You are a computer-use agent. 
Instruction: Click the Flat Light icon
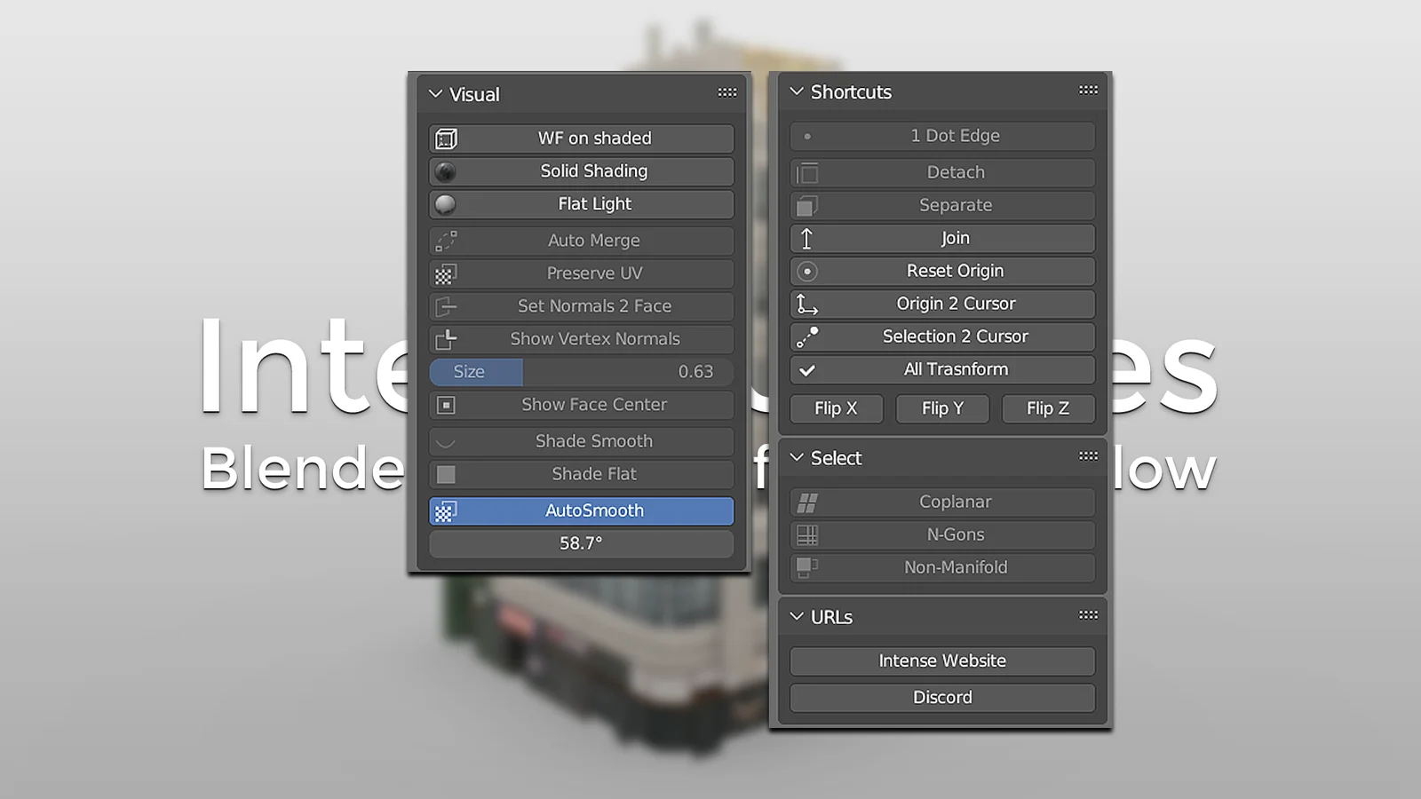[445, 203]
